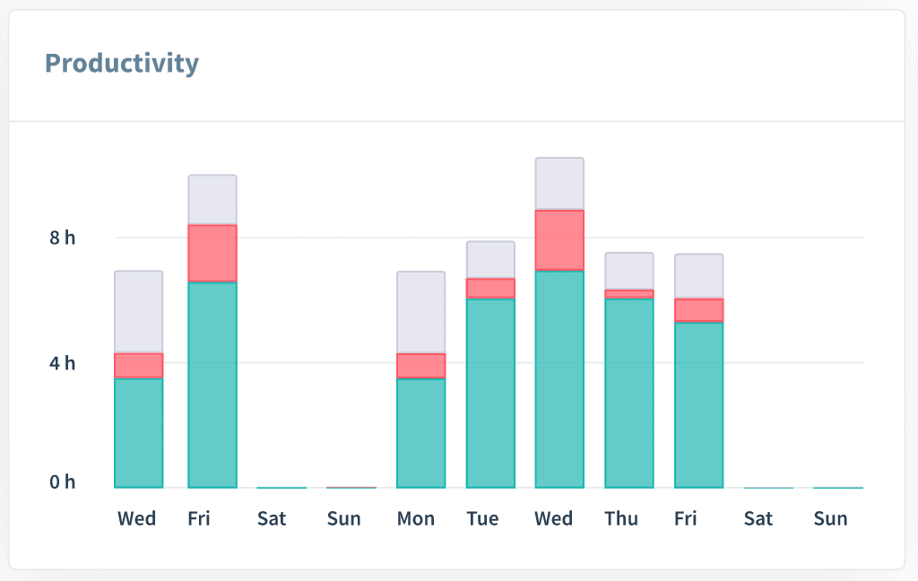The image size is (918, 581).
Task: Click the Mon day label
Action: tap(416, 518)
